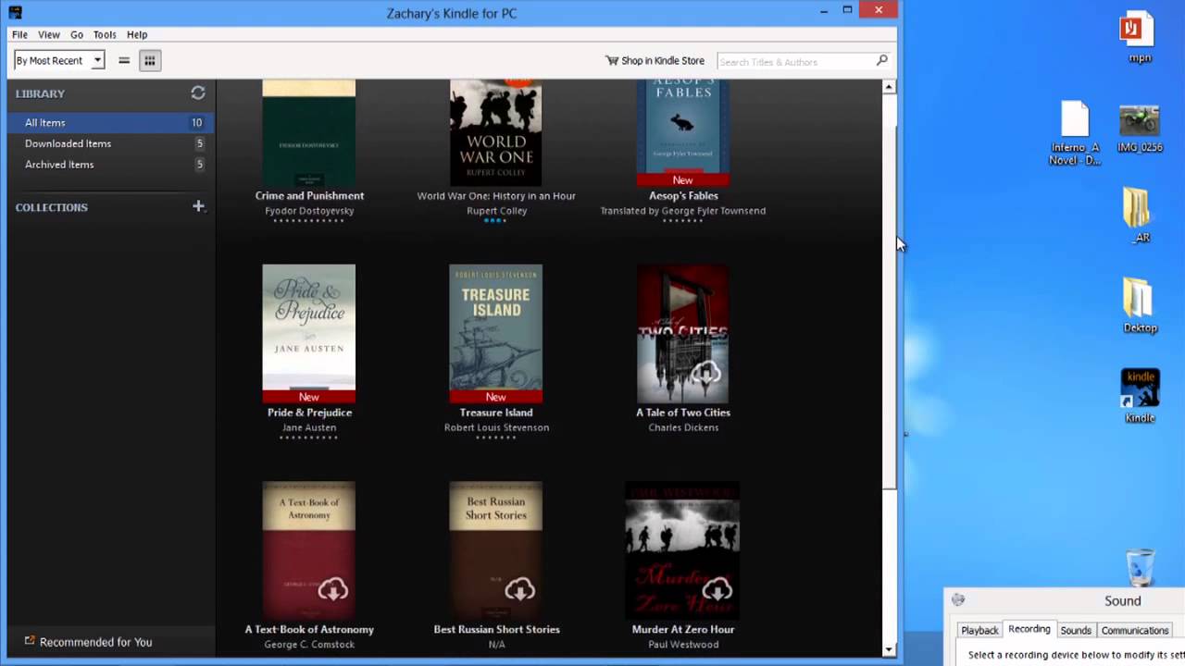Open the Inferno_A Novel document on desktop
Image resolution: width=1185 pixels, height=666 pixels.
pos(1075,133)
